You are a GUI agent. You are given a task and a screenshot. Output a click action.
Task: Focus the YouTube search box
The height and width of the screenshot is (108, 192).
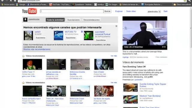click(72, 11)
